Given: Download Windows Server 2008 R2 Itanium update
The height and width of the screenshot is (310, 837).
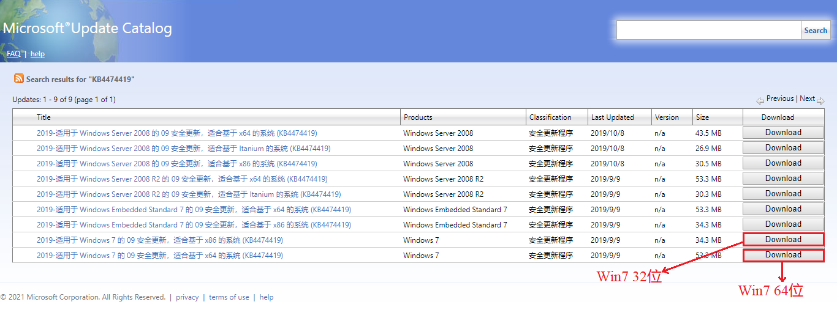Looking at the screenshot, I should (783, 194).
